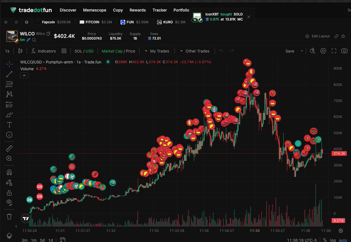This screenshot has height=242, width=351.
Task: Open the Save layout dropdown arrow
Action: tap(302, 51)
